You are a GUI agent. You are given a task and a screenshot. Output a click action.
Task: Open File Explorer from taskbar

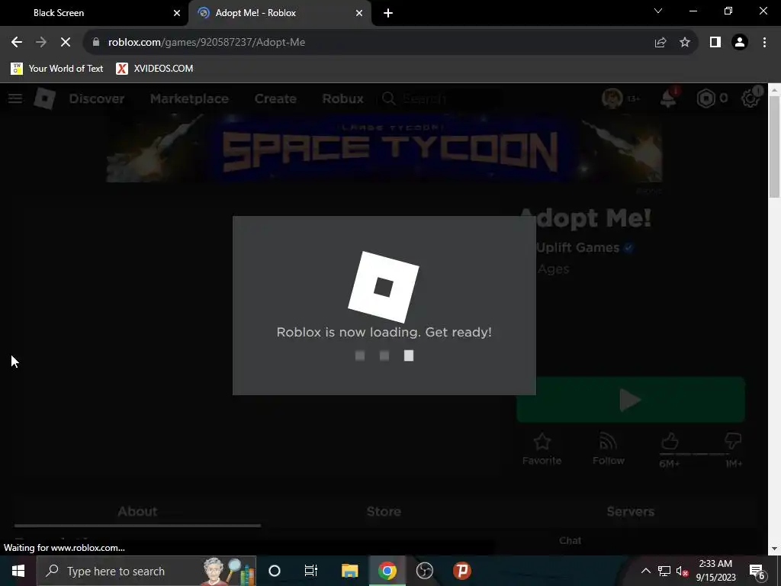(x=349, y=571)
